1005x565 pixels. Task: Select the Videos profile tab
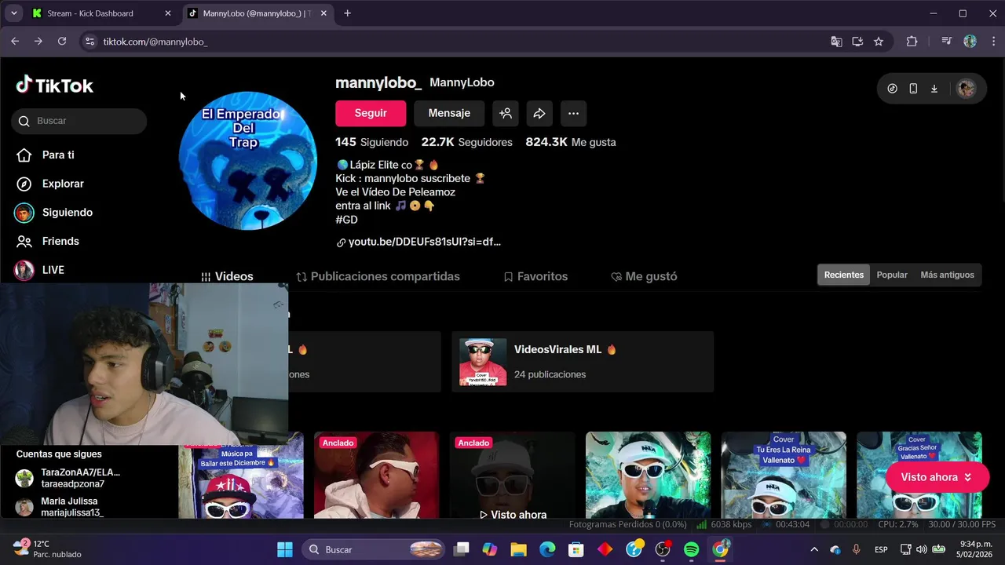click(227, 276)
